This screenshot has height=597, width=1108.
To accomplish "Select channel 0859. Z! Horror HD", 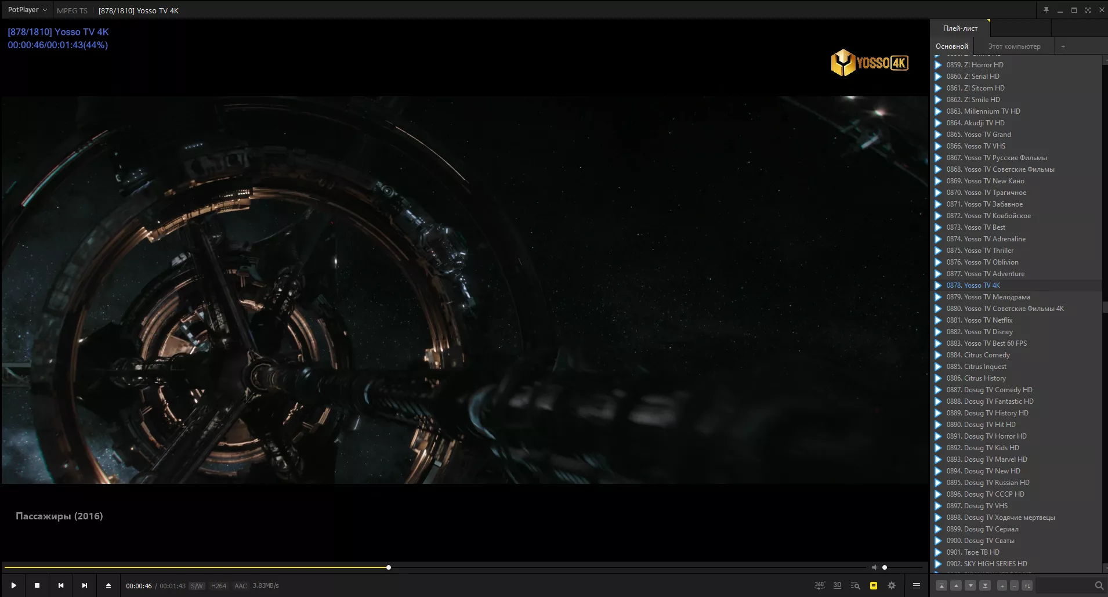I will tap(1017, 65).
